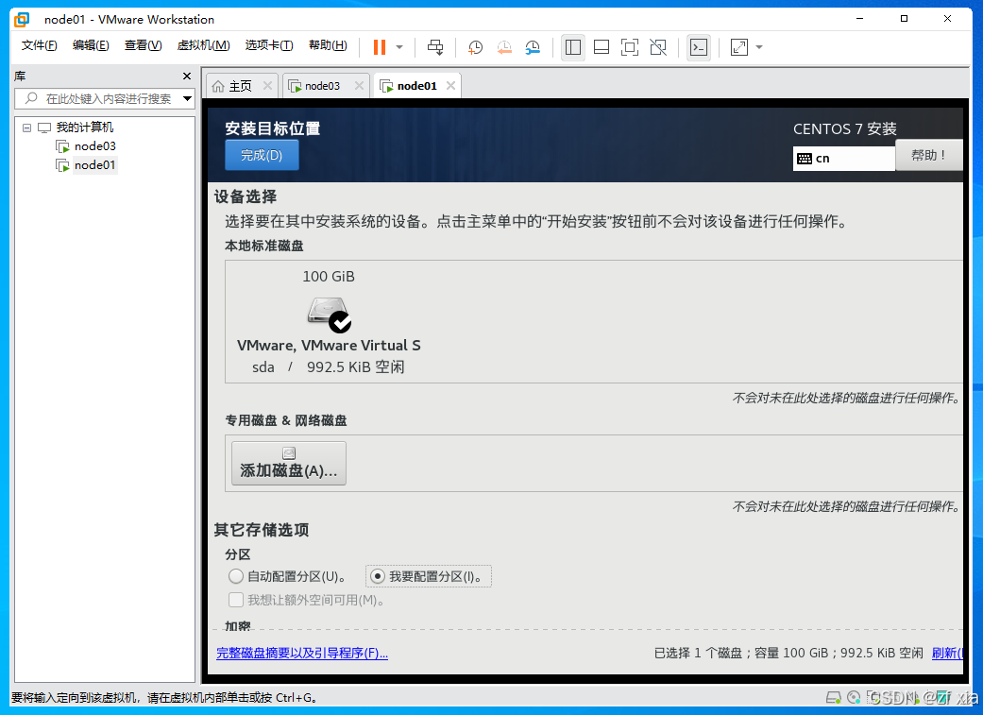This screenshot has width=983, height=715.
Task: Switch to Unity mode icon
Action: point(658,47)
